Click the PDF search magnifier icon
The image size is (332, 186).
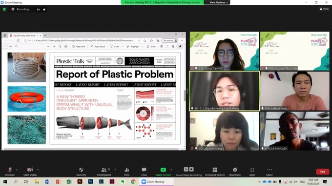16,46
